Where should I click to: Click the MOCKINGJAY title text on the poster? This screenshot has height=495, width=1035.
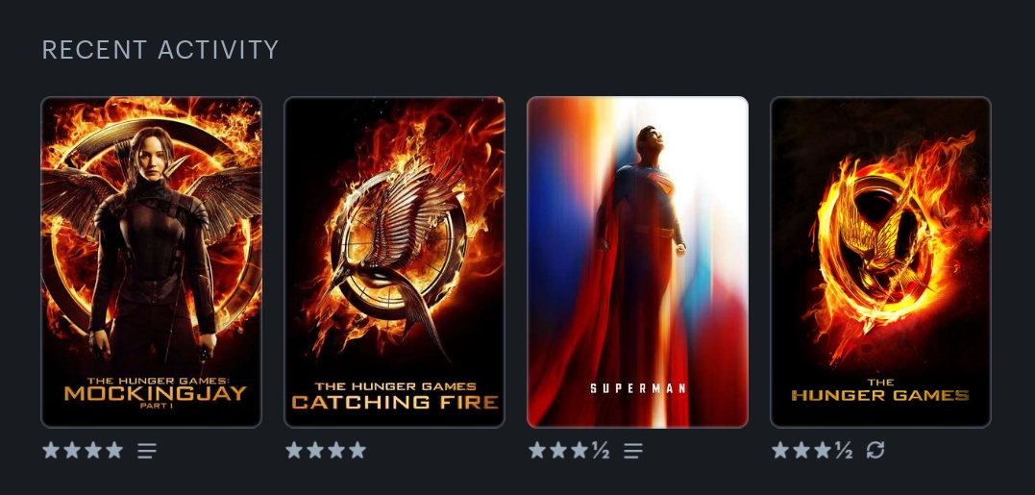click(x=155, y=393)
